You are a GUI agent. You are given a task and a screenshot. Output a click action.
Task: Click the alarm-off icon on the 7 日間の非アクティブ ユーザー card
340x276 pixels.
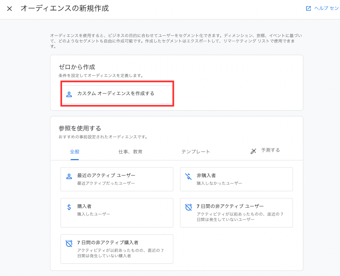189,207
